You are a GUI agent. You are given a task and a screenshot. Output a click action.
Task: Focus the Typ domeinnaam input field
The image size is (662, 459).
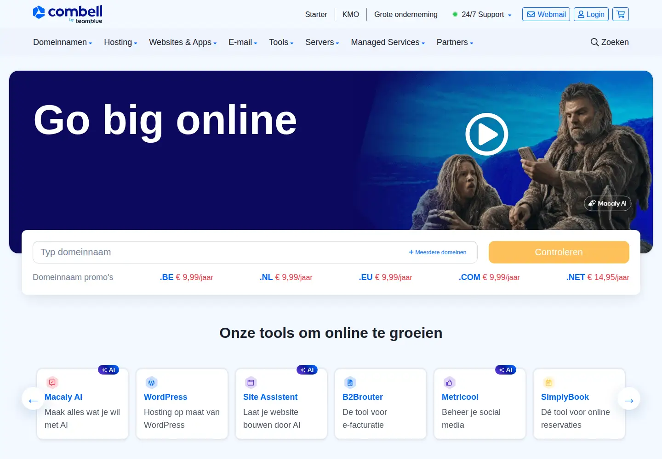point(255,252)
